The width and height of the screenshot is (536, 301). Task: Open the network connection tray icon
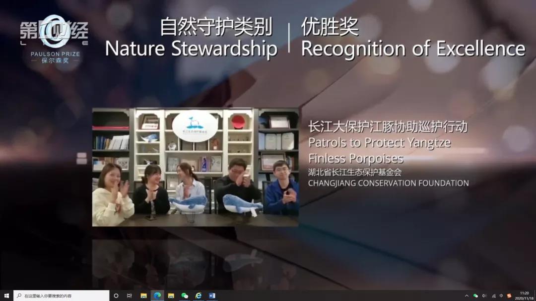pyautogui.click(x=493, y=296)
